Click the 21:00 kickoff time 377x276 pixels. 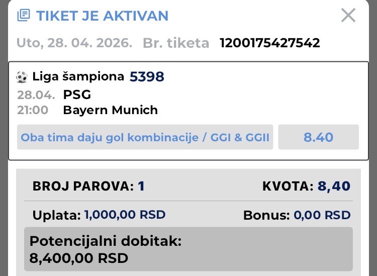coord(33,110)
